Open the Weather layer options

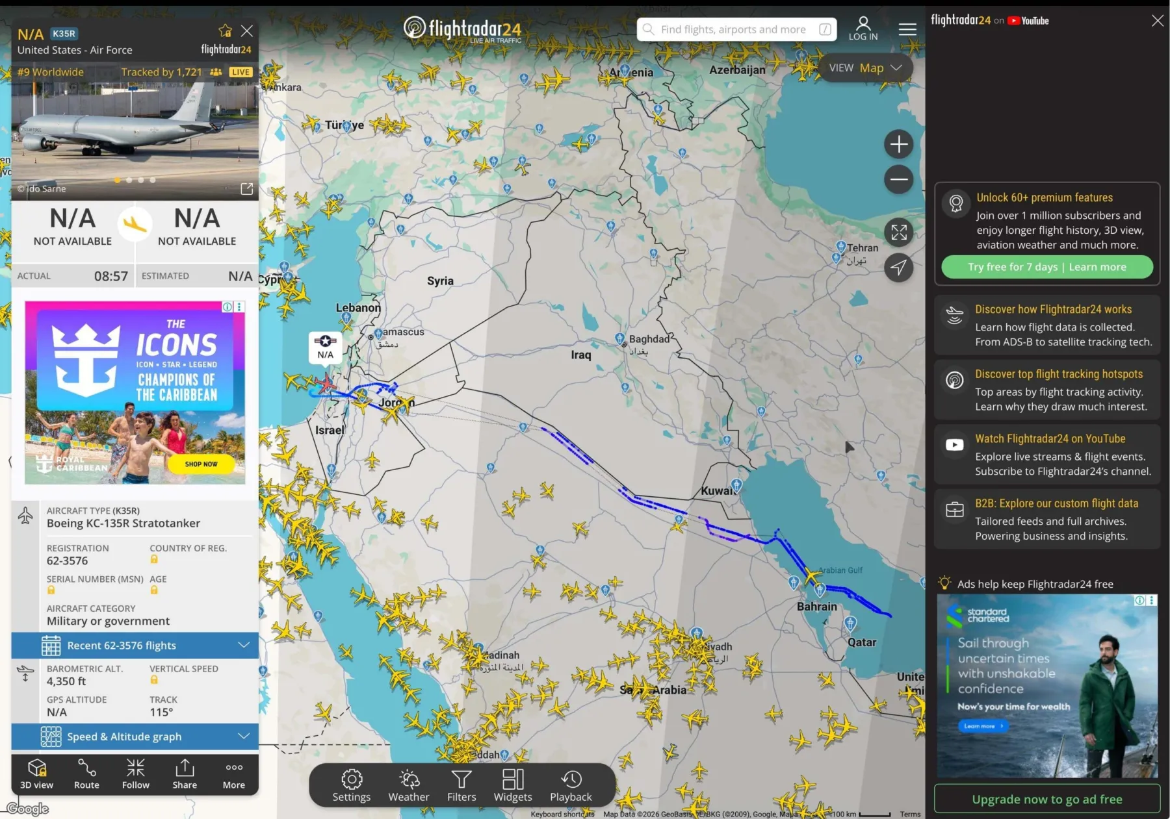(x=409, y=785)
